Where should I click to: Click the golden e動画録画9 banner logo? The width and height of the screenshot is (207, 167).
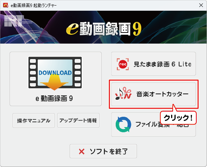click(x=104, y=29)
